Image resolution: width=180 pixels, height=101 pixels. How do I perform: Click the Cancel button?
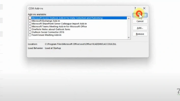click(140, 21)
